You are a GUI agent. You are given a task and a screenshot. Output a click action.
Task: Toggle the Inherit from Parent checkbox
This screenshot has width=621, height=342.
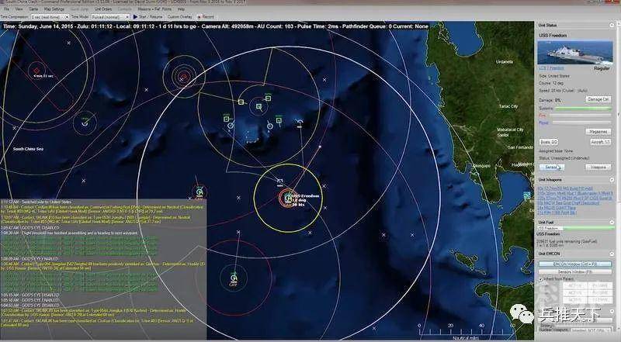click(x=541, y=279)
